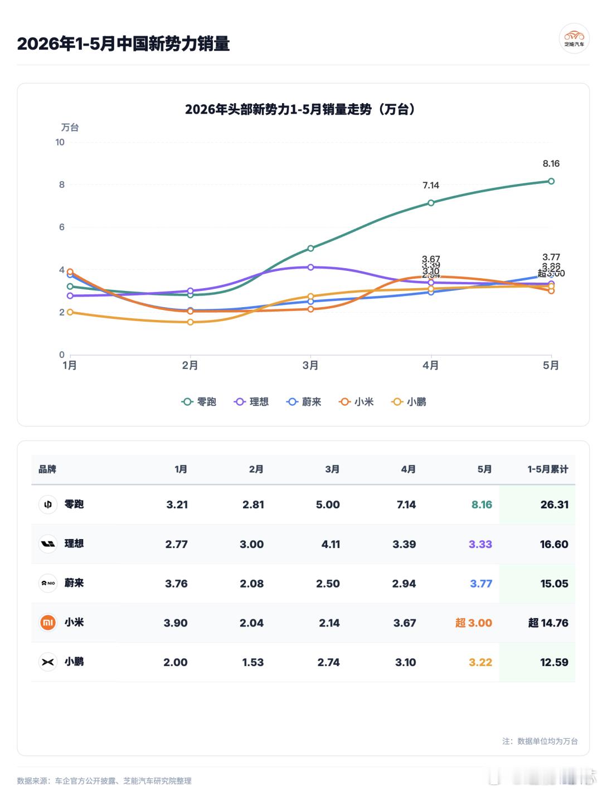The width and height of the screenshot is (602, 791).
Task: Click the 理想 January data point on the purple line
Action: [x=70, y=296]
